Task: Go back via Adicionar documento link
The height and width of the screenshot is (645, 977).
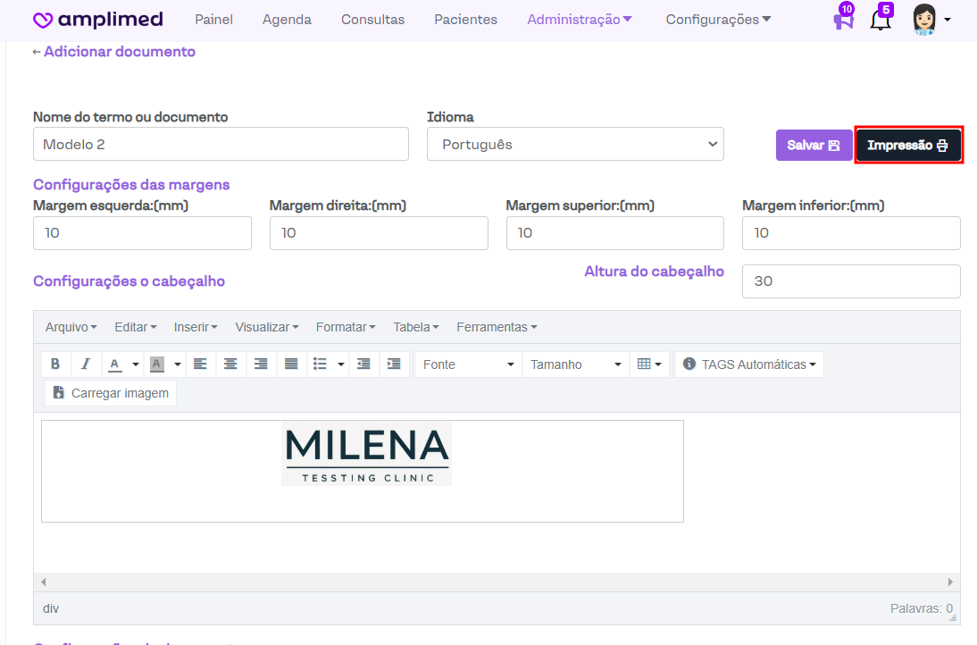Action: (114, 52)
